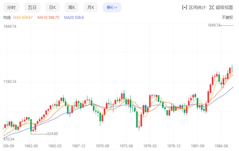Click the 1849.74 high price marker

214,25
